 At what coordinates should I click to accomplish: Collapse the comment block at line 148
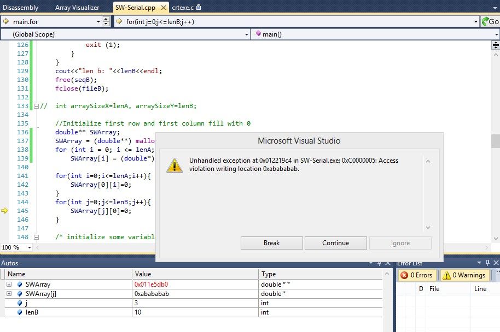(36, 237)
